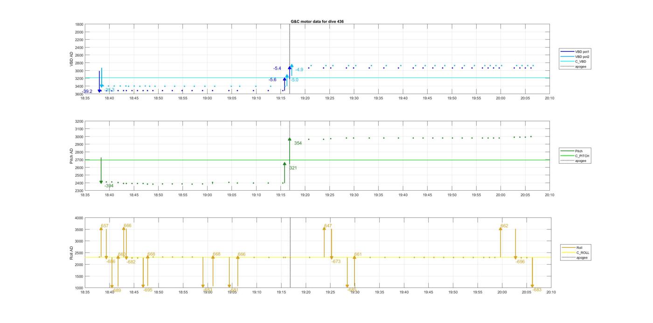Click the '-39.2' data label in the VBD plot
This screenshot has height=323, width=653.
pos(87,91)
